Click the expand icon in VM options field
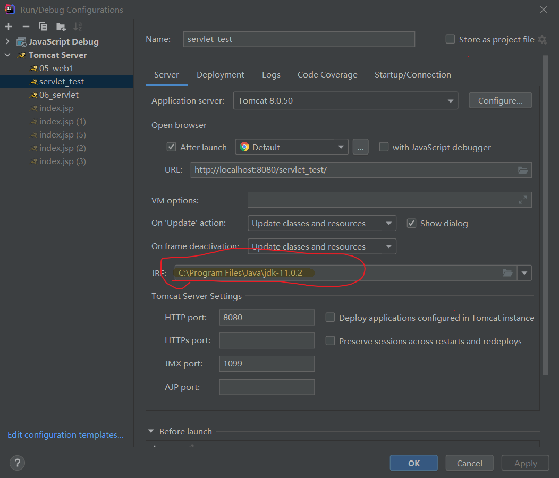This screenshot has height=478, width=559. pyautogui.click(x=523, y=200)
